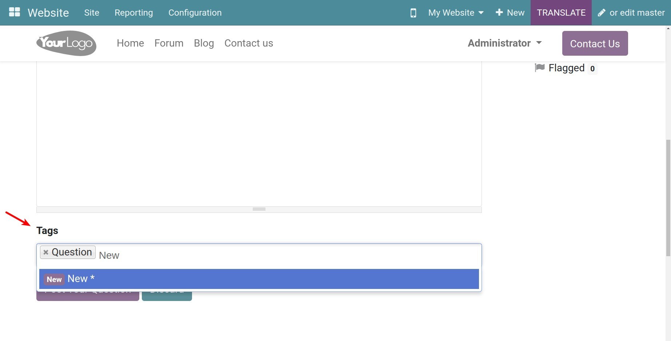Click the Flagged flag icon
The height and width of the screenshot is (341, 671).
pos(540,68)
